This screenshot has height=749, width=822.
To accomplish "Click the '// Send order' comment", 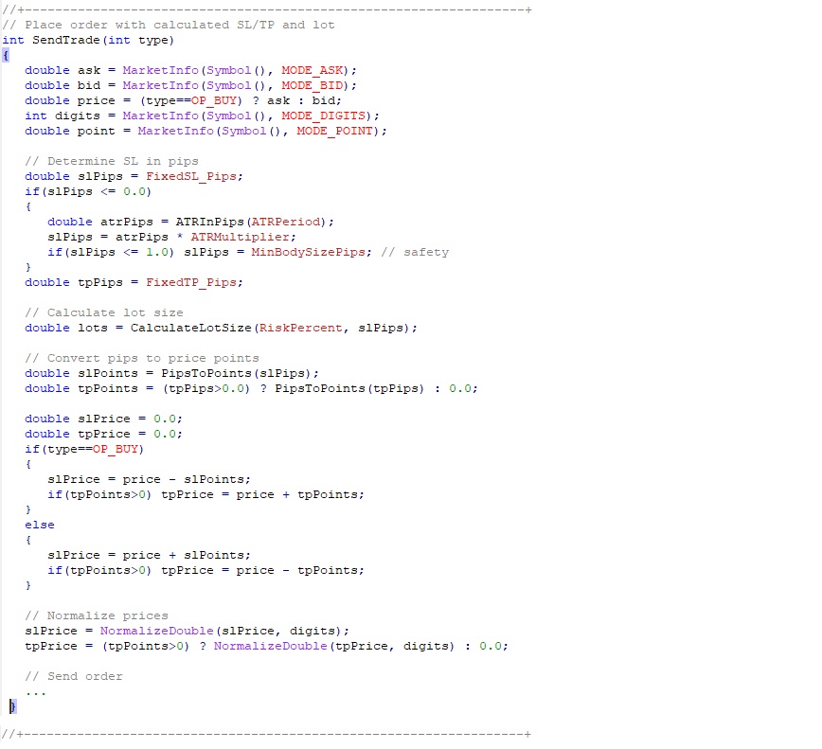I will 73,676.
